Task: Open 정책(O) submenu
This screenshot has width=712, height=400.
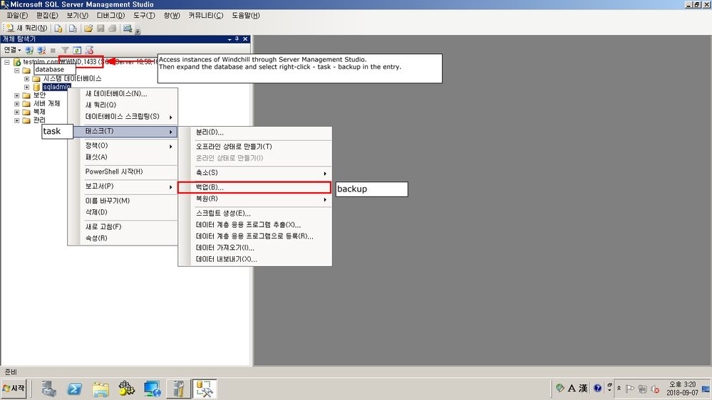Action: coord(123,146)
